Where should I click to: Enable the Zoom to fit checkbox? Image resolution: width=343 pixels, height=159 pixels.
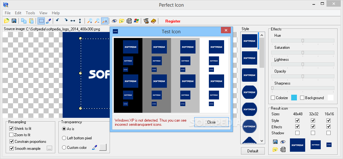tap(11, 135)
